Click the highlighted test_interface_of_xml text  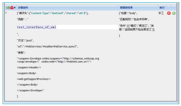36,27
